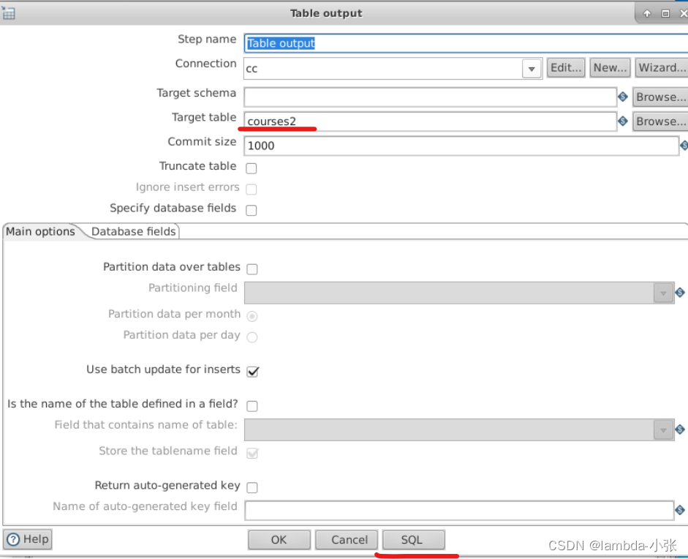Screen dimensions: 688x559
Task: Click the Target table field containing courses2
Action: [431, 121]
